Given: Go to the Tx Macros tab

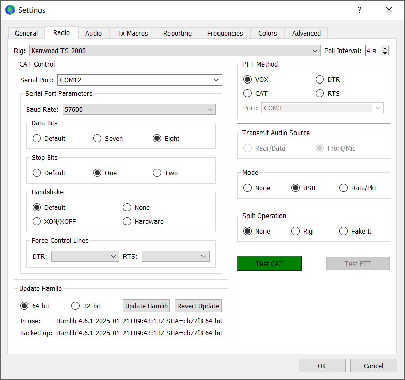Looking at the screenshot, I should (x=132, y=33).
